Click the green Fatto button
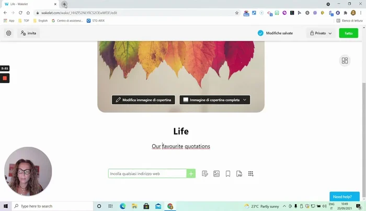Viewport: 366px width, 211px height. [x=349, y=33]
